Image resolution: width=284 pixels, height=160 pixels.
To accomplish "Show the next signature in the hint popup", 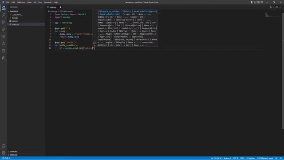I will [95, 45].
